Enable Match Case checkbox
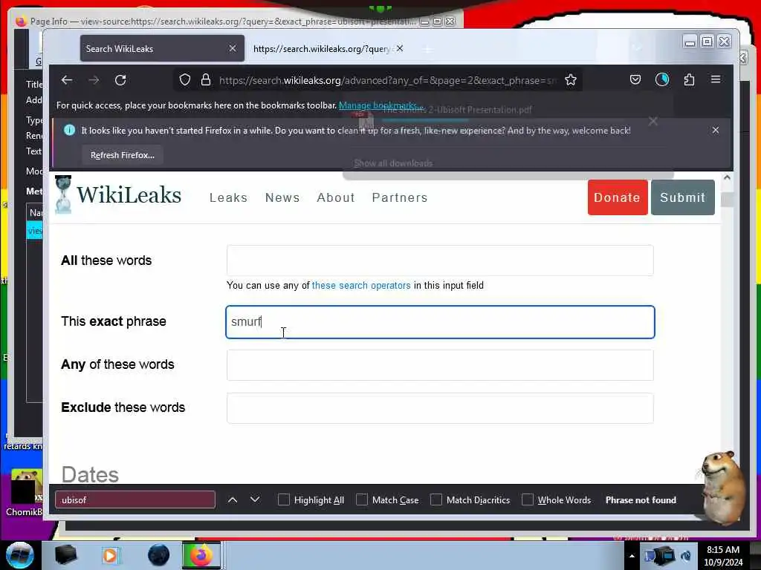The height and width of the screenshot is (570, 761). click(362, 499)
